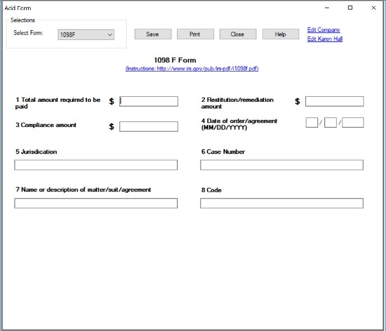Focus the Total amount required field
Image resolution: width=386 pixels, height=331 pixels.
pos(148,101)
